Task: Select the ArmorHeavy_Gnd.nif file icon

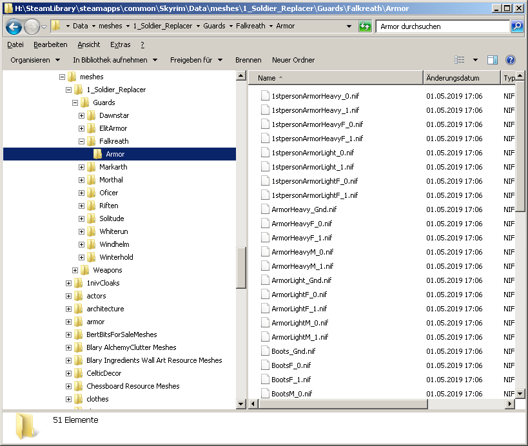Action: [x=264, y=209]
